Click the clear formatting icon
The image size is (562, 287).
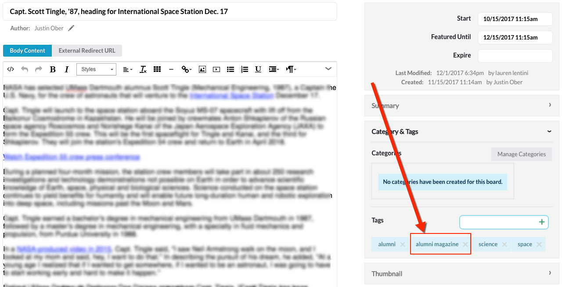[143, 69]
